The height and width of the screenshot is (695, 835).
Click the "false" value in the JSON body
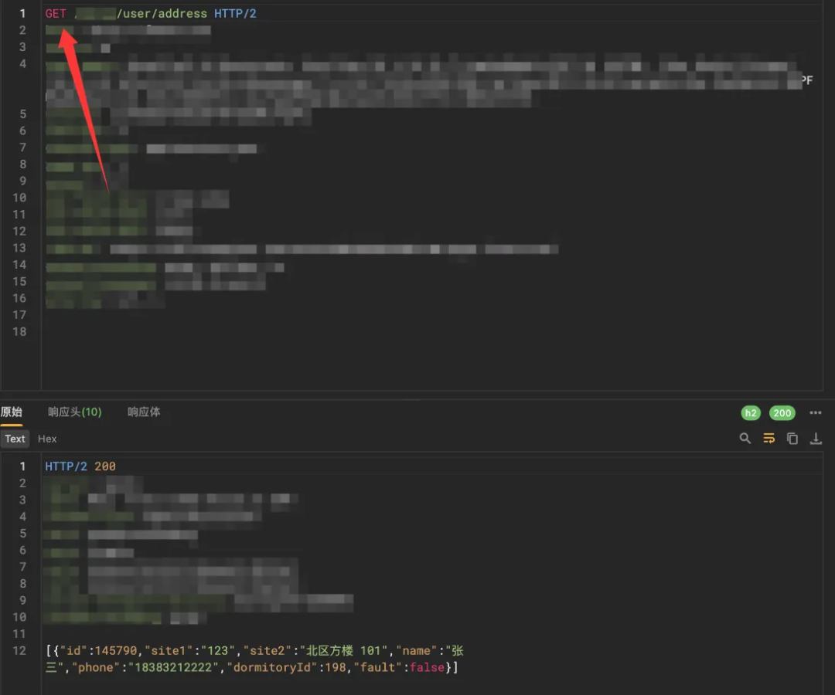click(427, 667)
